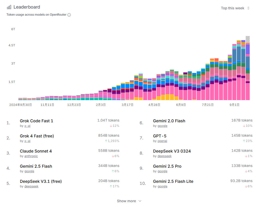
Task: Open the Gemini 2.5 Flash model
Action: pos(36,166)
